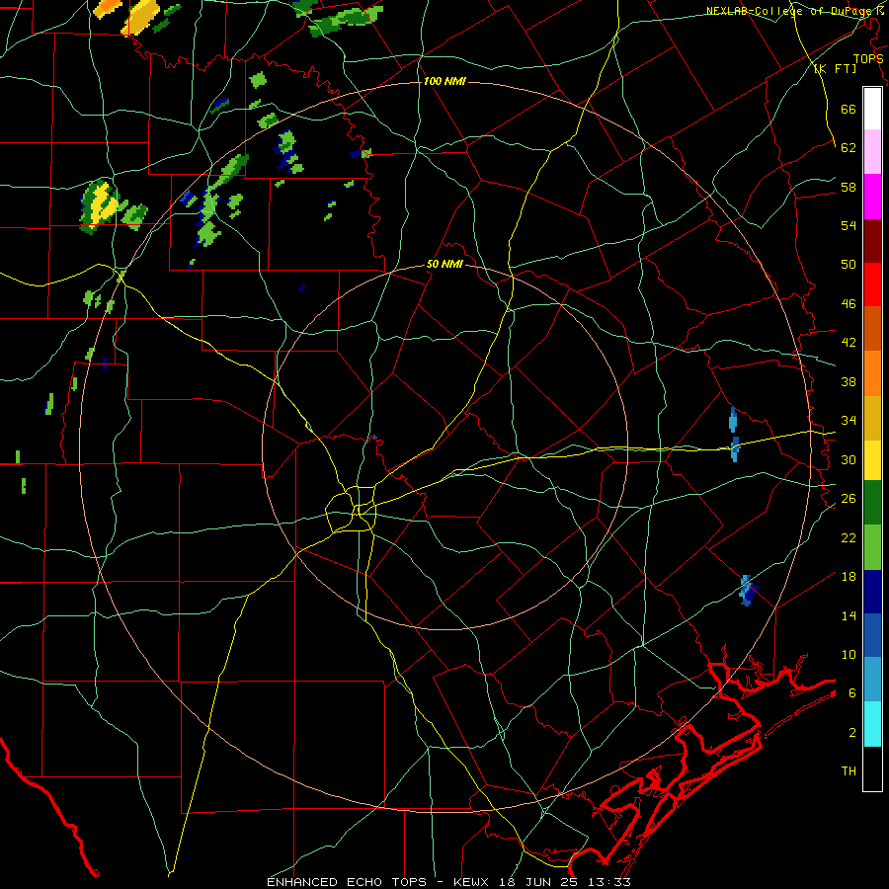Click the legend value "58"
The image size is (889, 889).
tap(849, 187)
